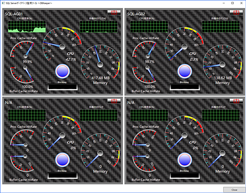Click the SQL-AG01 CPU 42.1% gauge
The image size is (246, 193).
pyautogui.click(x=62, y=44)
